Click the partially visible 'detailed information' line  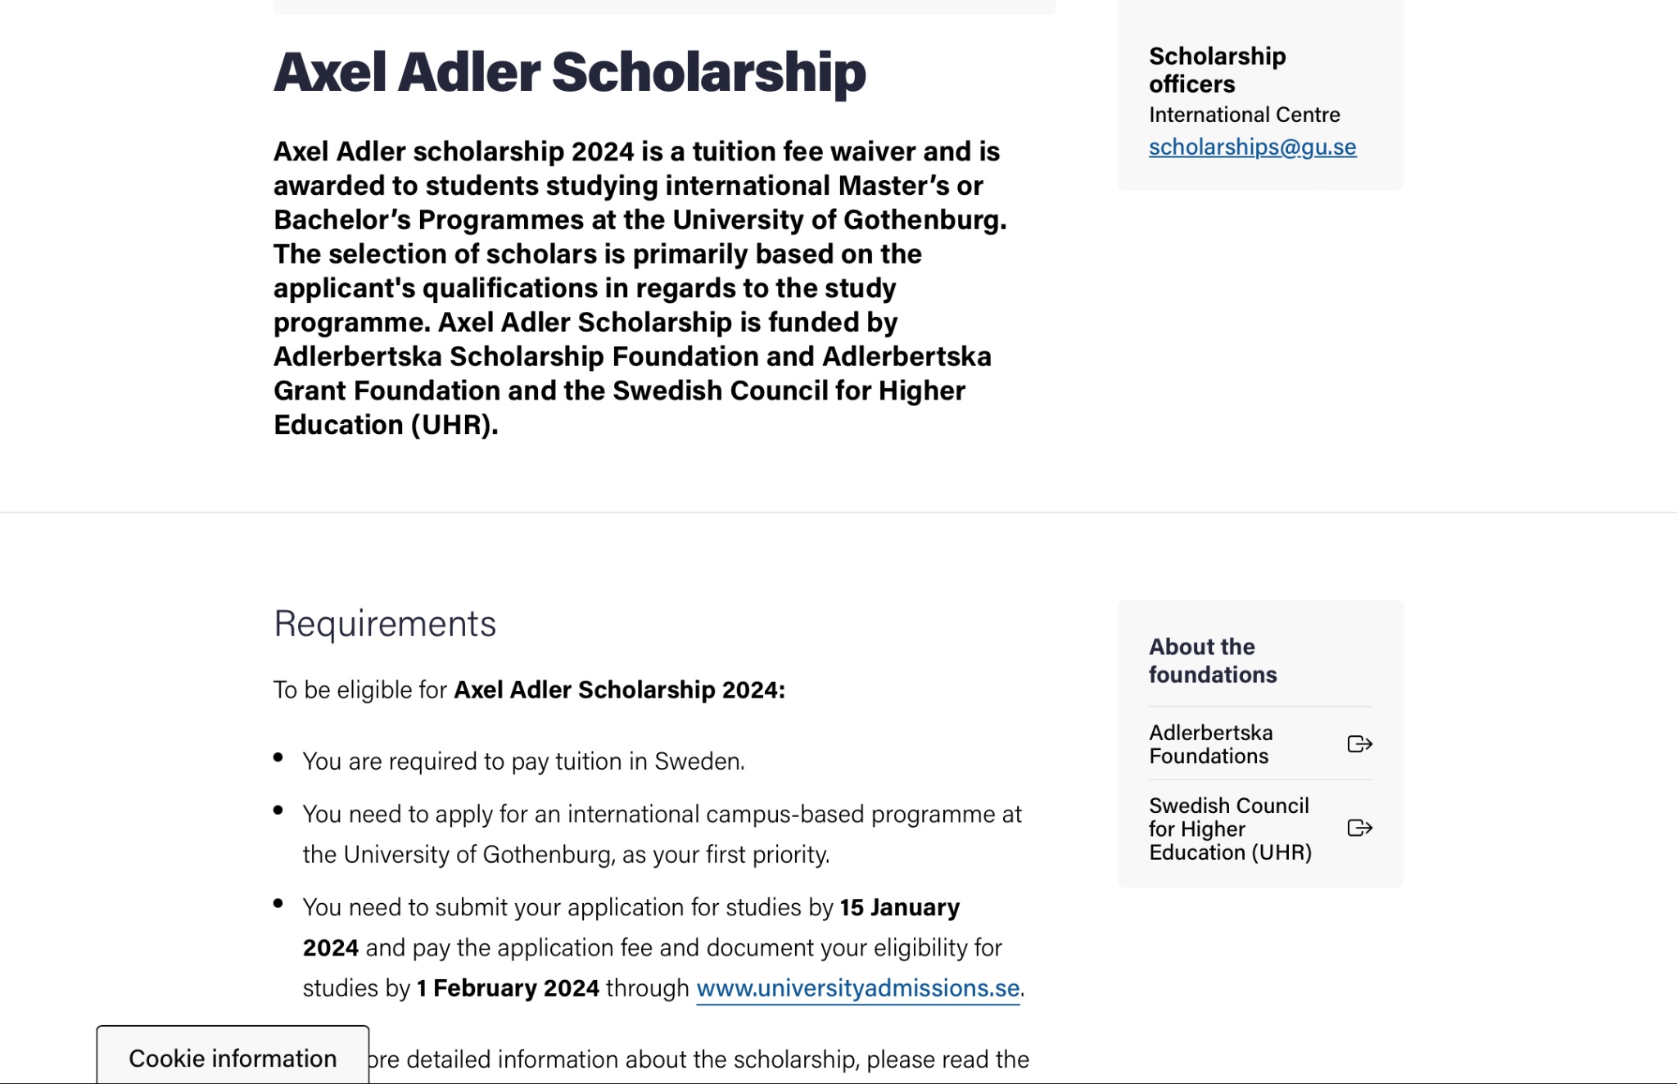click(x=696, y=1059)
